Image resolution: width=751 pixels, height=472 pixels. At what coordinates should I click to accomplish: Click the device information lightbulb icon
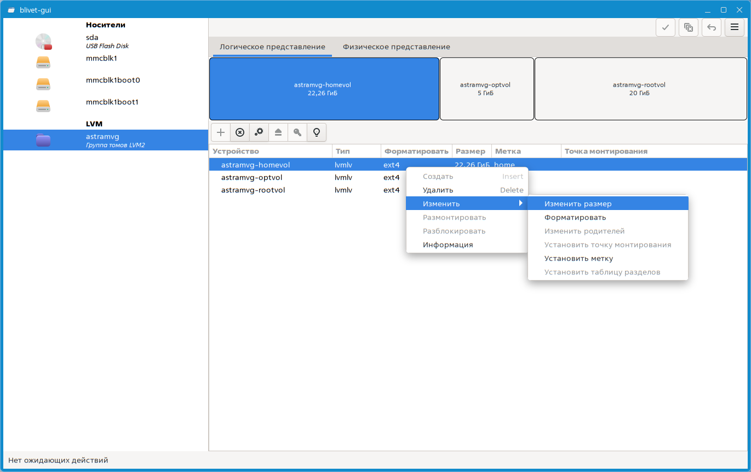click(x=317, y=132)
